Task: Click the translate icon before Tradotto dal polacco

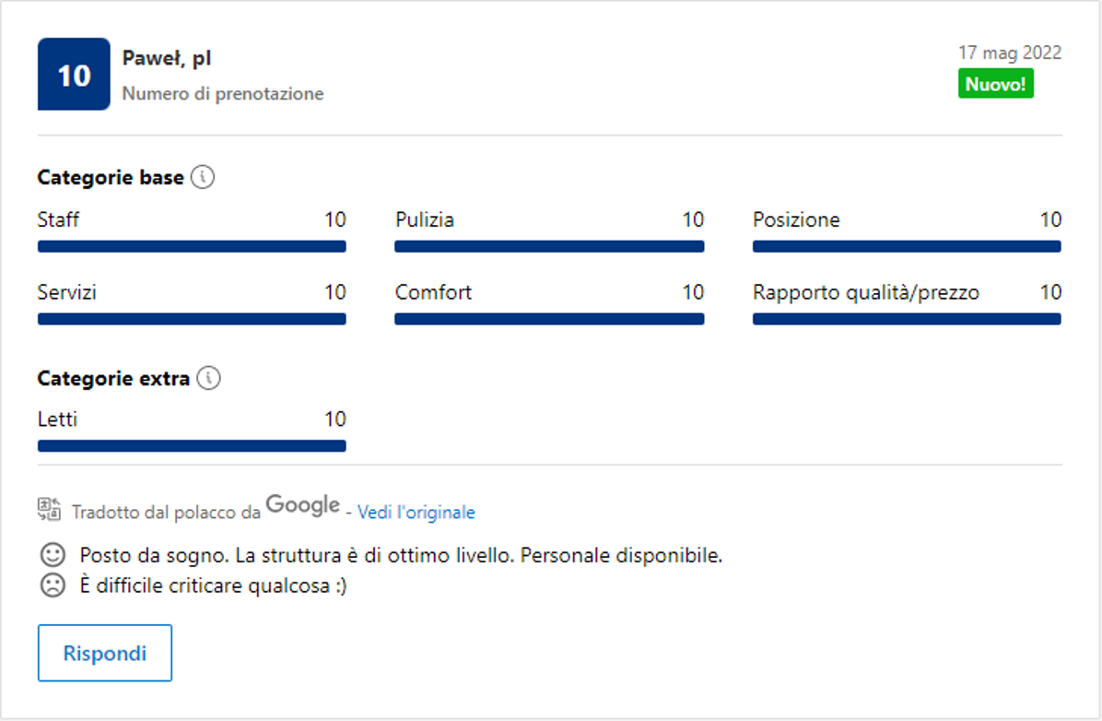Action: [49, 509]
